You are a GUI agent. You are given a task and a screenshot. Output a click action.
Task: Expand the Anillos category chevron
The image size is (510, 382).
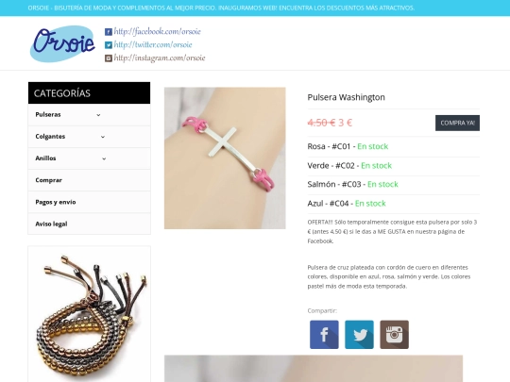[104, 158]
